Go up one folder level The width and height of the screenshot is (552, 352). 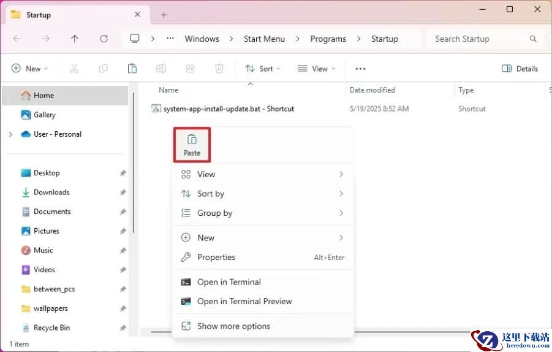[x=75, y=39]
